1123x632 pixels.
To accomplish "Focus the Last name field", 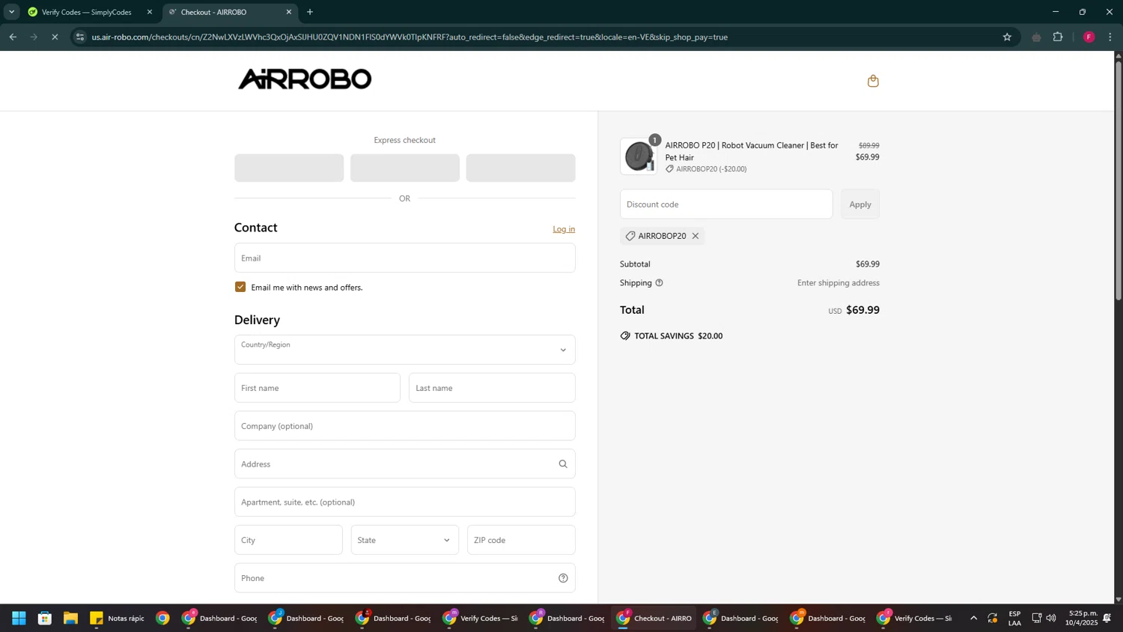I will (x=492, y=388).
